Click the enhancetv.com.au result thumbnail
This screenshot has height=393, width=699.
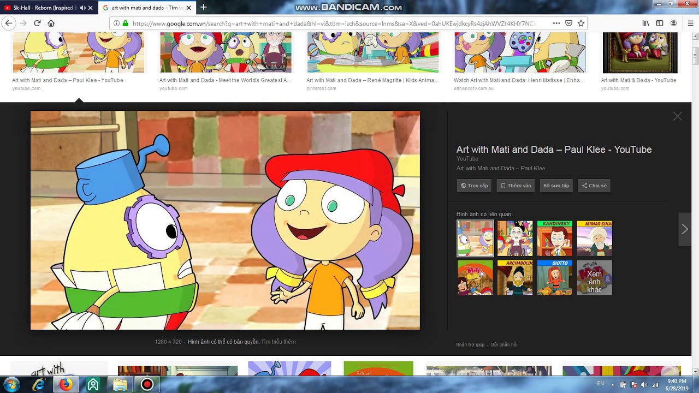pyautogui.click(x=520, y=52)
